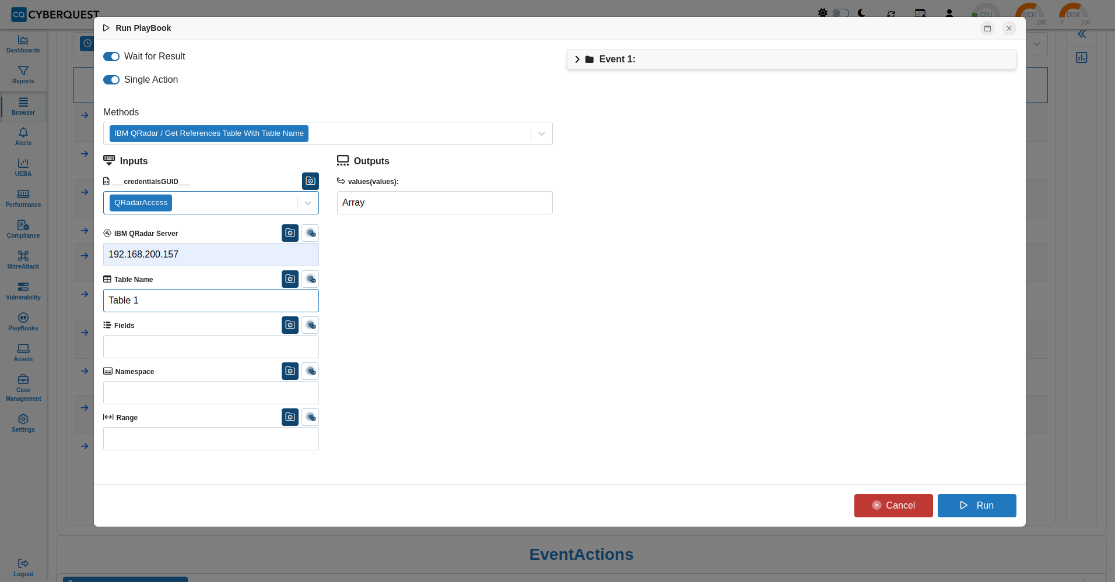Click the IBM QRadar Server field 192.168.200.157

point(211,255)
